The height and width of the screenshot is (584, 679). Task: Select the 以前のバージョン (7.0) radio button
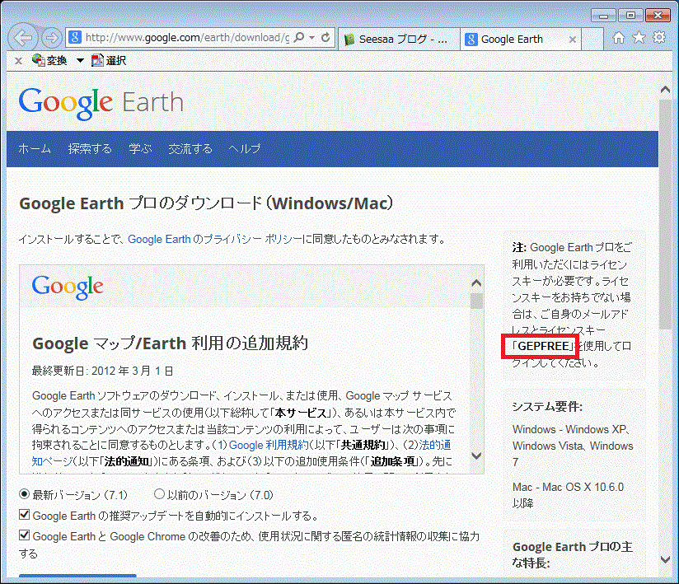(x=159, y=495)
